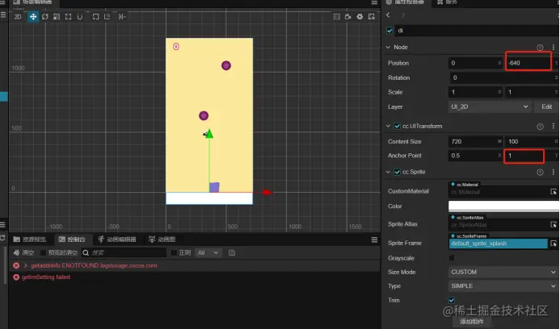Collapse the cc.UITransform section
This screenshot has height=329, width=560.
point(388,126)
